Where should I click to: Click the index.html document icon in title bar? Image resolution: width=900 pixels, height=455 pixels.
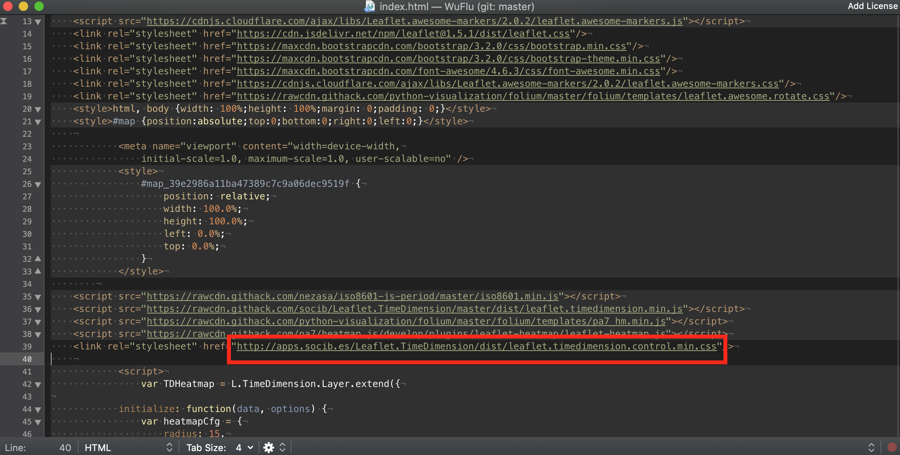[x=369, y=6]
